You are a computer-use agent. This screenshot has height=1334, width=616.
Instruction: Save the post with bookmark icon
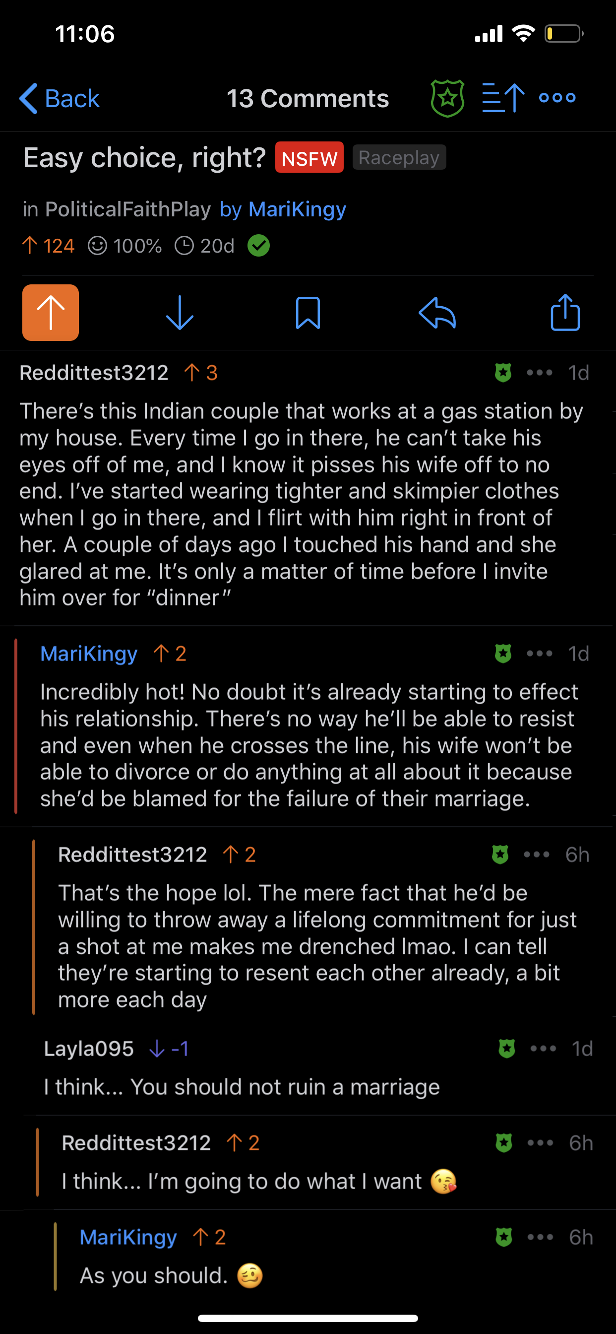click(308, 313)
